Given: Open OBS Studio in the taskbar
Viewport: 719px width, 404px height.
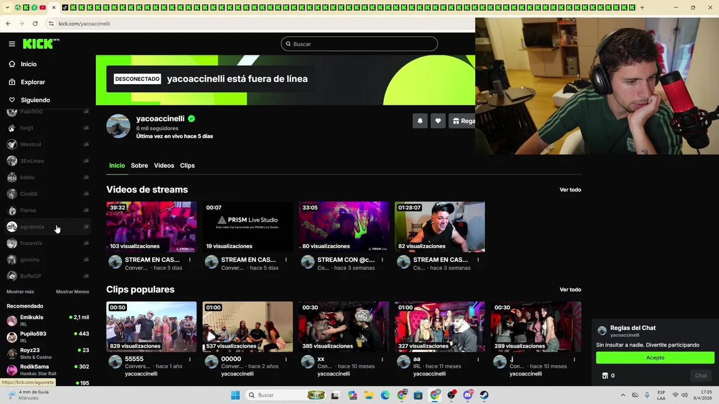Looking at the screenshot, I should (452, 395).
